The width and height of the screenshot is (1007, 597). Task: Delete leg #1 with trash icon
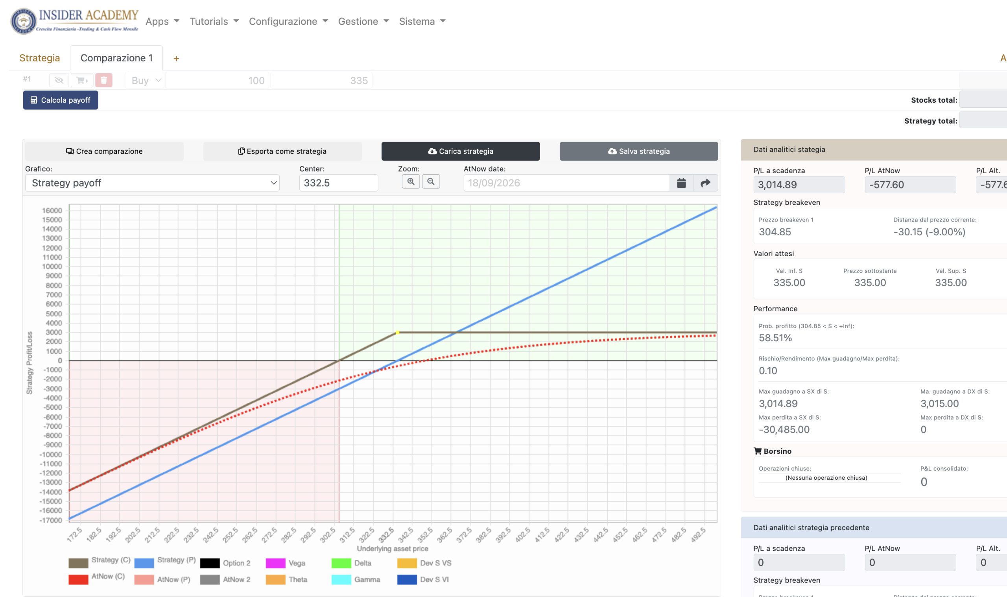coord(104,80)
